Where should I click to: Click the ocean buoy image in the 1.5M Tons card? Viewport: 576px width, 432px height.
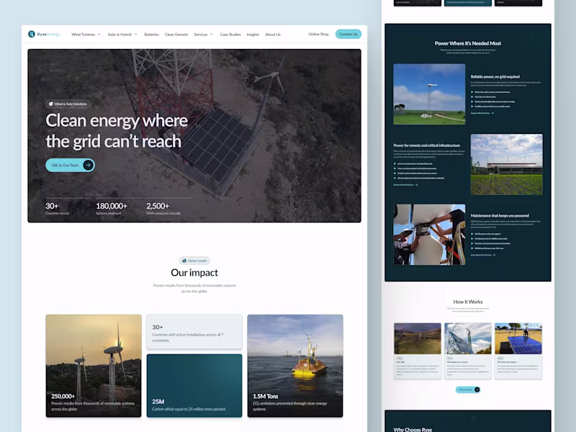tap(295, 353)
